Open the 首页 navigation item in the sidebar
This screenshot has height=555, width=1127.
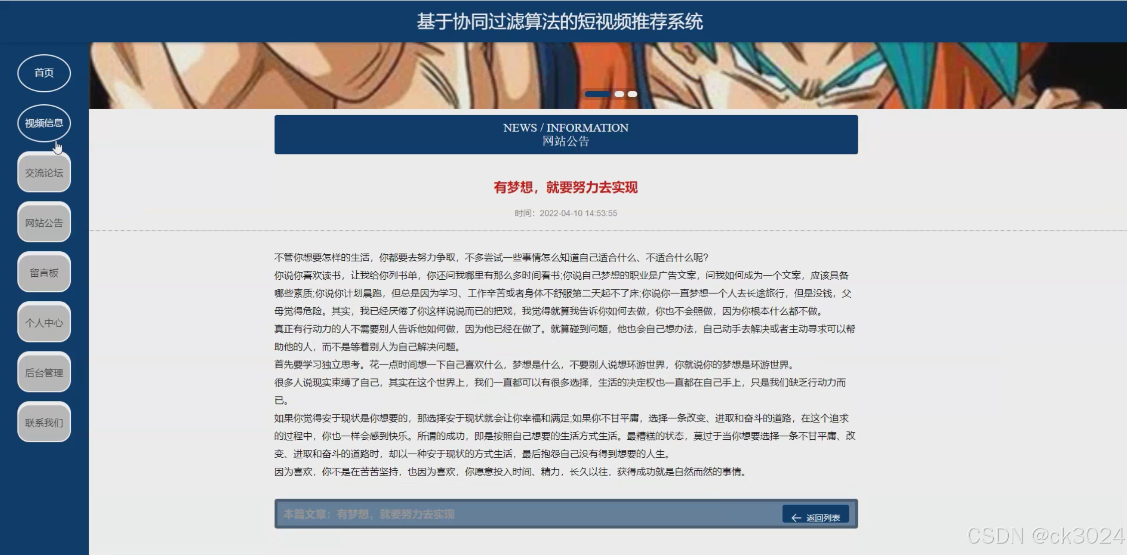[x=43, y=73]
